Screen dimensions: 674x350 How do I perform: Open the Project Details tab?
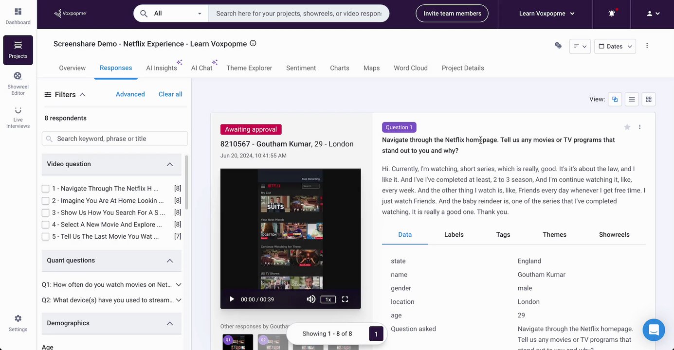(463, 68)
